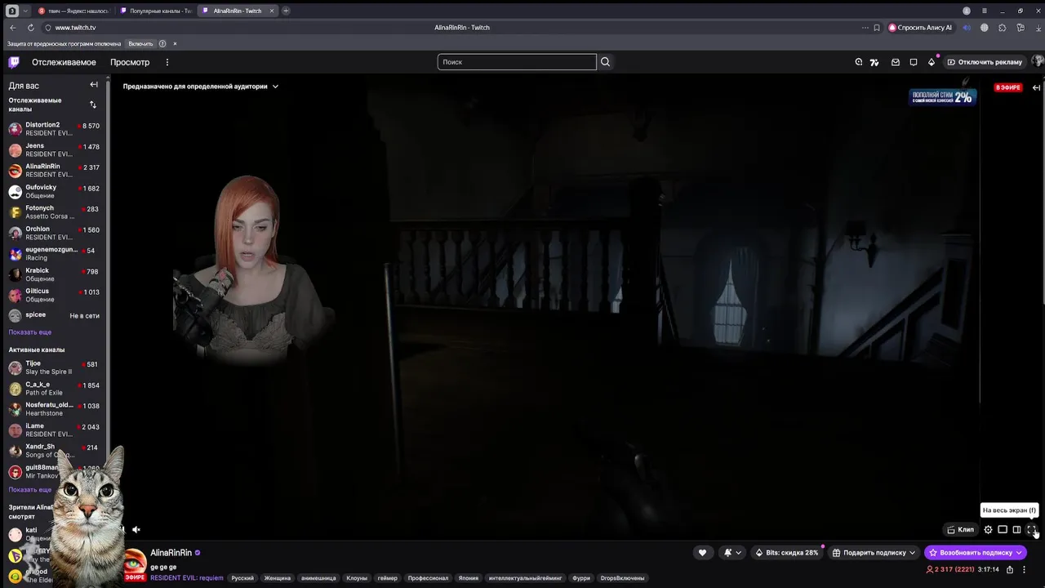Screen dimensions: 1045x588
Task: Collapse the left sidebar arrow
Action: 94,85
